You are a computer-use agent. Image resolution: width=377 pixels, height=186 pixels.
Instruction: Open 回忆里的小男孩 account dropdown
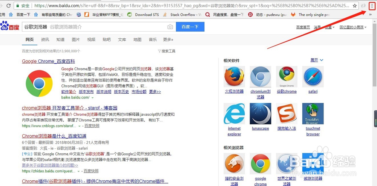353,27
